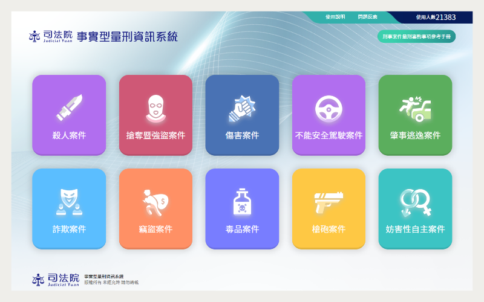Click the 司法院 logo in the footer
Screen dimensions: 484x302
point(55,279)
